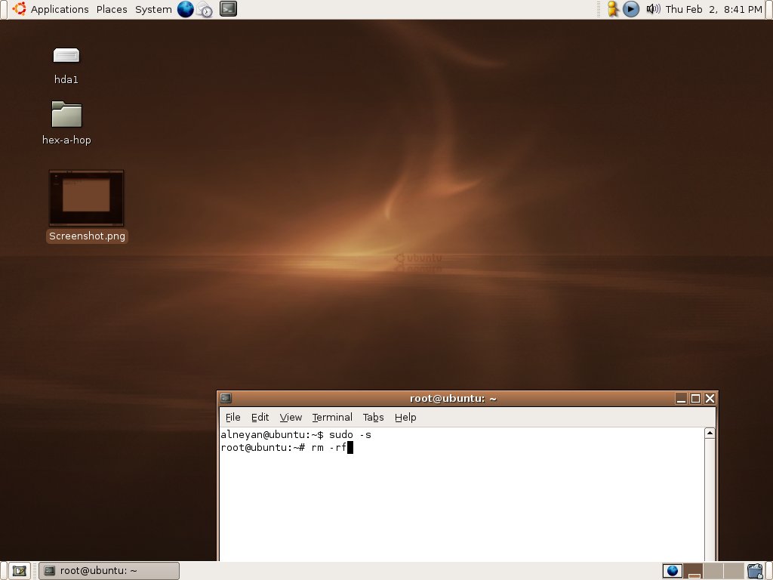Open the System menu
The width and height of the screenshot is (773, 580).
click(x=153, y=9)
